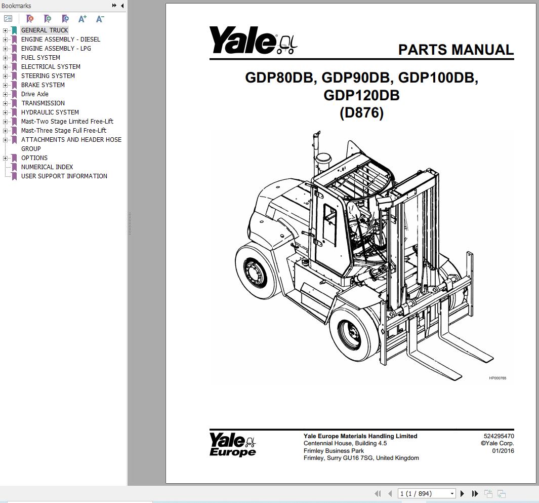The image size is (539, 503).
Task: Jump to the last page
Action: (x=474, y=493)
